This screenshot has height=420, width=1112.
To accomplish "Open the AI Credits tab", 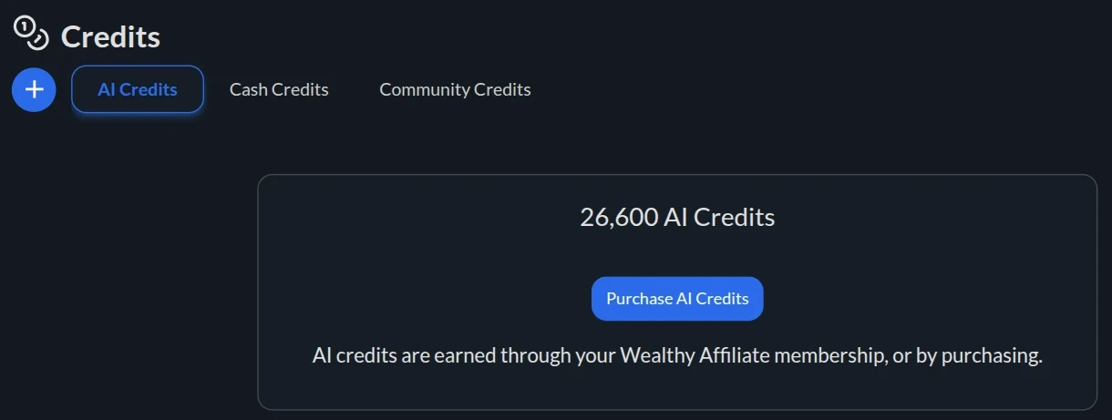I will 138,89.
